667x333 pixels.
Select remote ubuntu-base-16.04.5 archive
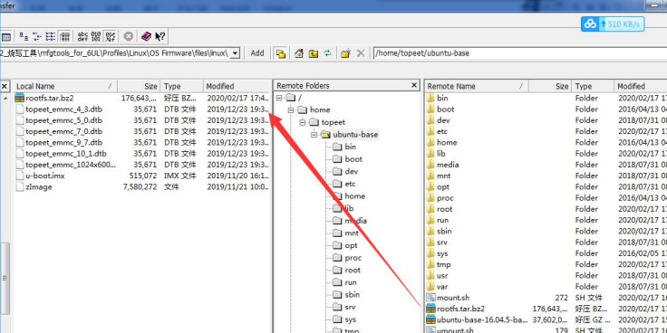coord(482,319)
